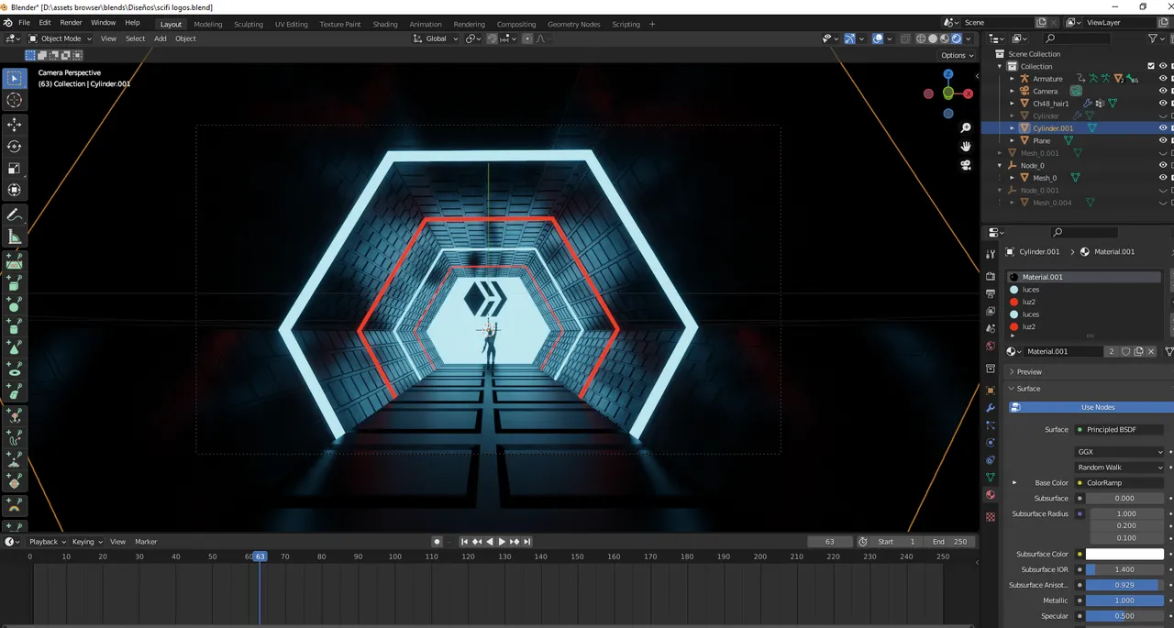The width and height of the screenshot is (1174, 628).
Task: Open the Options dropdown in viewport
Action: (x=957, y=55)
